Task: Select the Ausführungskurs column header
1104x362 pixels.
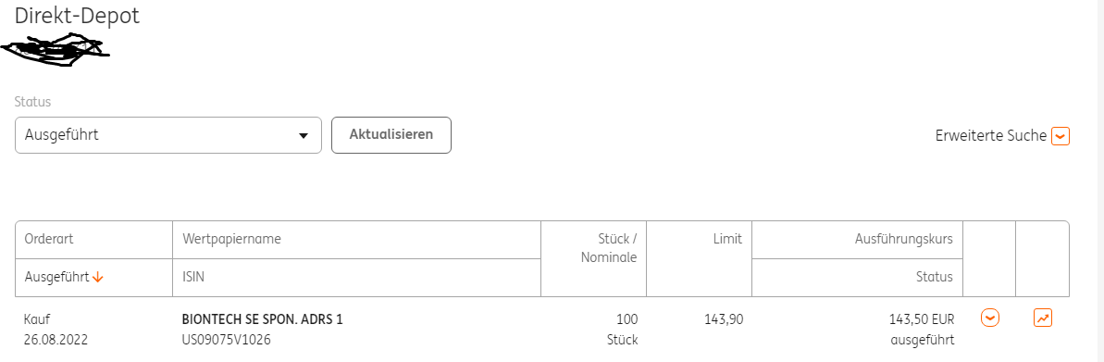Action: pyautogui.click(x=904, y=240)
